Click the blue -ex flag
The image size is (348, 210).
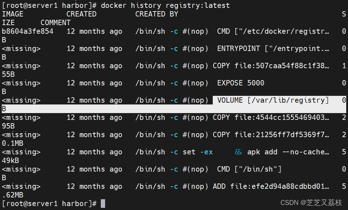[206, 152]
